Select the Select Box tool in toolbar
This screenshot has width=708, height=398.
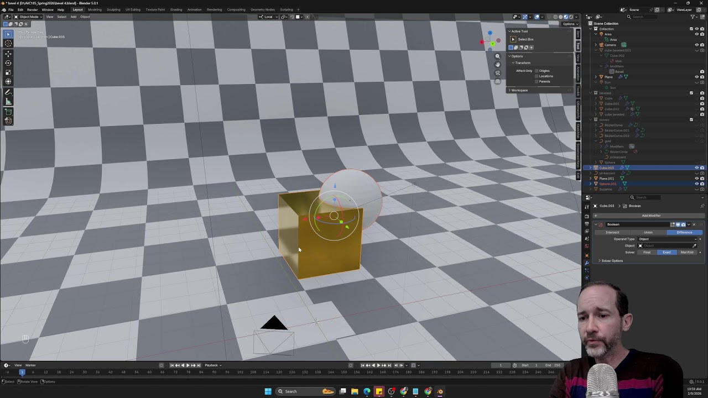(8, 34)
